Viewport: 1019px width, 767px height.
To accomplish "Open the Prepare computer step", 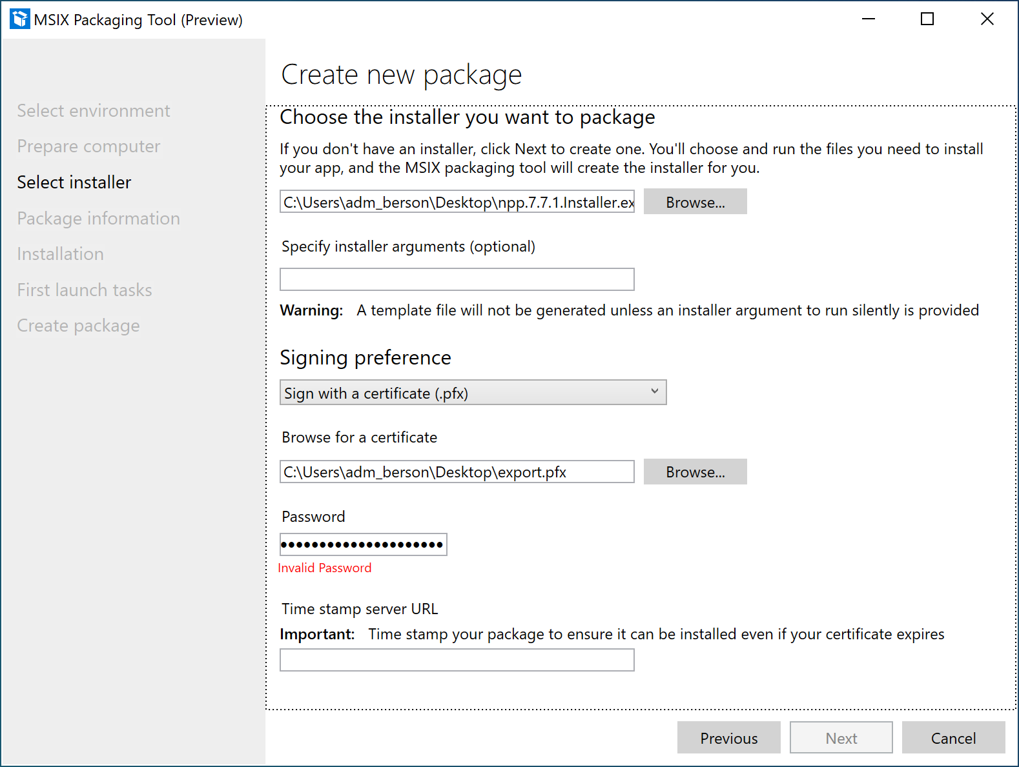I will click(88, 146).
